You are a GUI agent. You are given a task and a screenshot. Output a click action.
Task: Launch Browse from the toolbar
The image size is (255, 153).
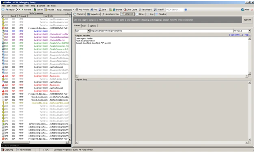[117, 10]
